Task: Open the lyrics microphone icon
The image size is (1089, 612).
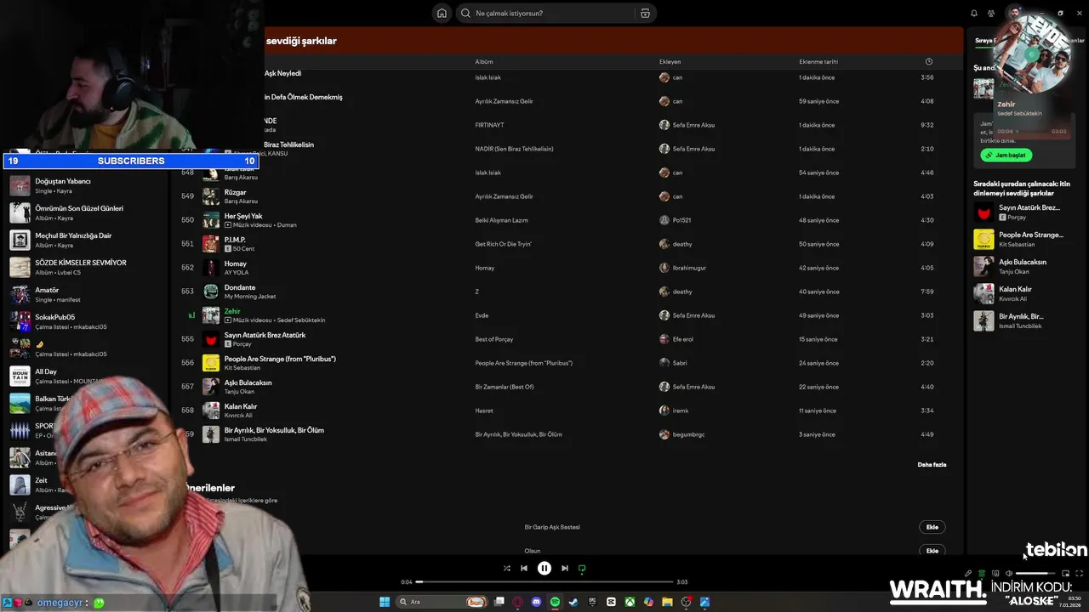Action: (967, 574)
